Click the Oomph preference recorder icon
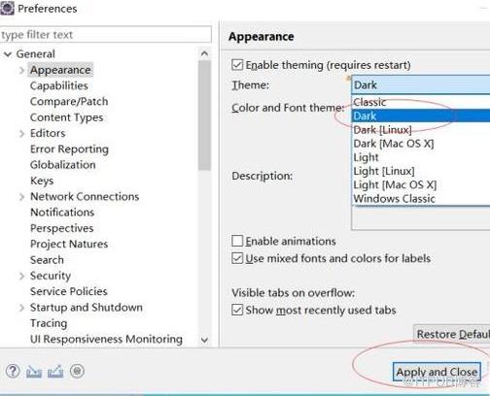This screenshot has width=490, height=396. (x=77, y=371)
